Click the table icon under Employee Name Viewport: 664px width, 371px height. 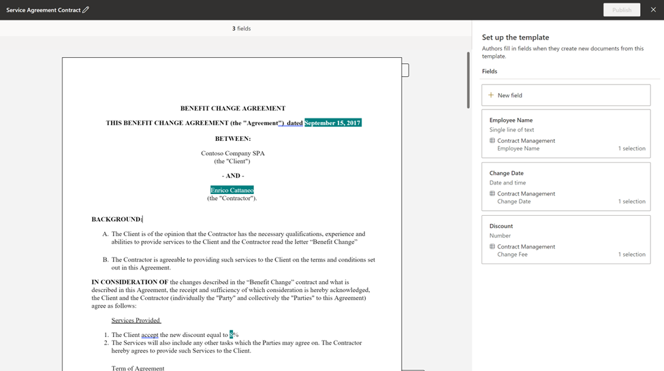point(492,141)
